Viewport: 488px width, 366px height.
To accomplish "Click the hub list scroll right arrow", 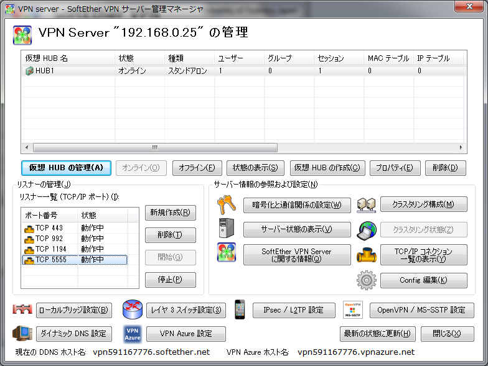I will pyautogui.click(x=461, y=148).
